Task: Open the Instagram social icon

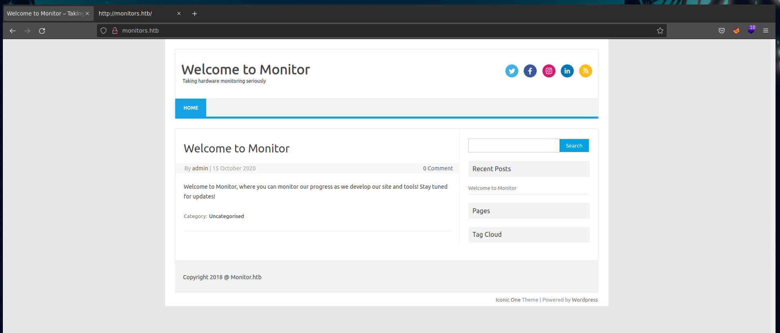Action: [x=549, y=71]
